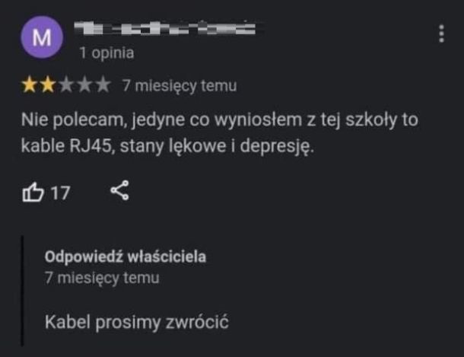Click the vertical bar beside owner reply
The image size is (464, 357).
pyautogui.click(x=22, y=291)
